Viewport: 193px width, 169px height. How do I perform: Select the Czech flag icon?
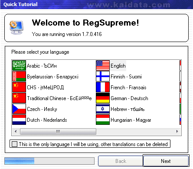[x=19, y=109]
